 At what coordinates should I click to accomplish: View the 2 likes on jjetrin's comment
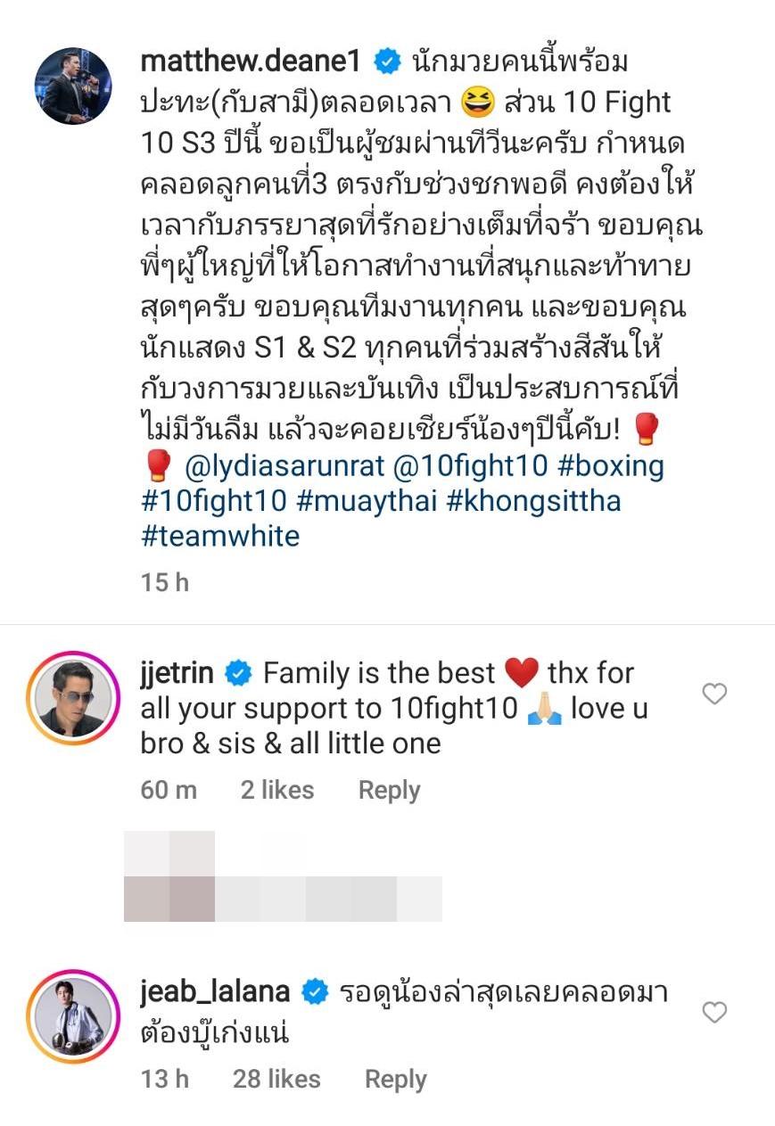276,790
